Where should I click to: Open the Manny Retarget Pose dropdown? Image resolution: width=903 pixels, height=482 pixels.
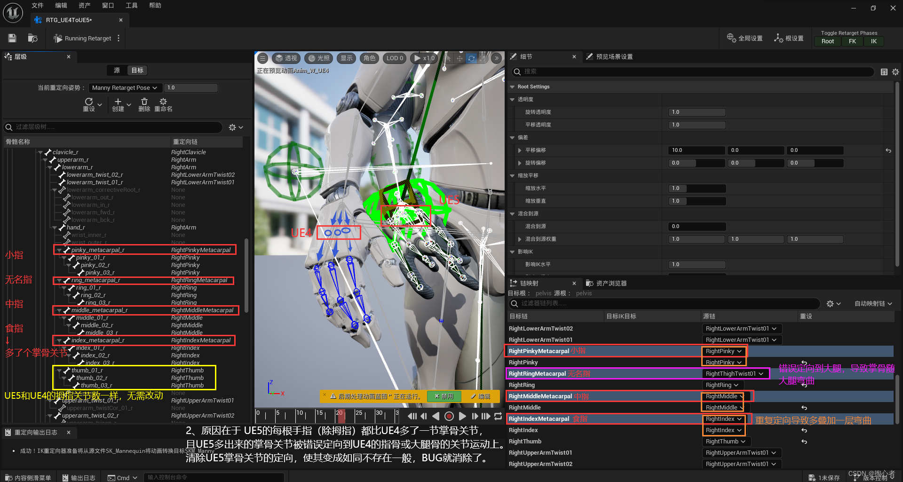(x=125, y=87)
